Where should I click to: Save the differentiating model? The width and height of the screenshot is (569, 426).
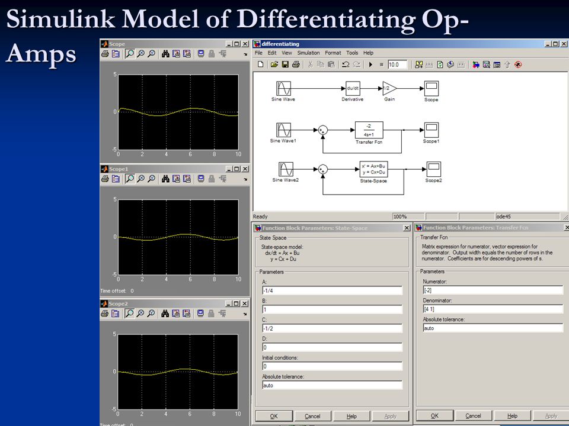tap(285, 64)
